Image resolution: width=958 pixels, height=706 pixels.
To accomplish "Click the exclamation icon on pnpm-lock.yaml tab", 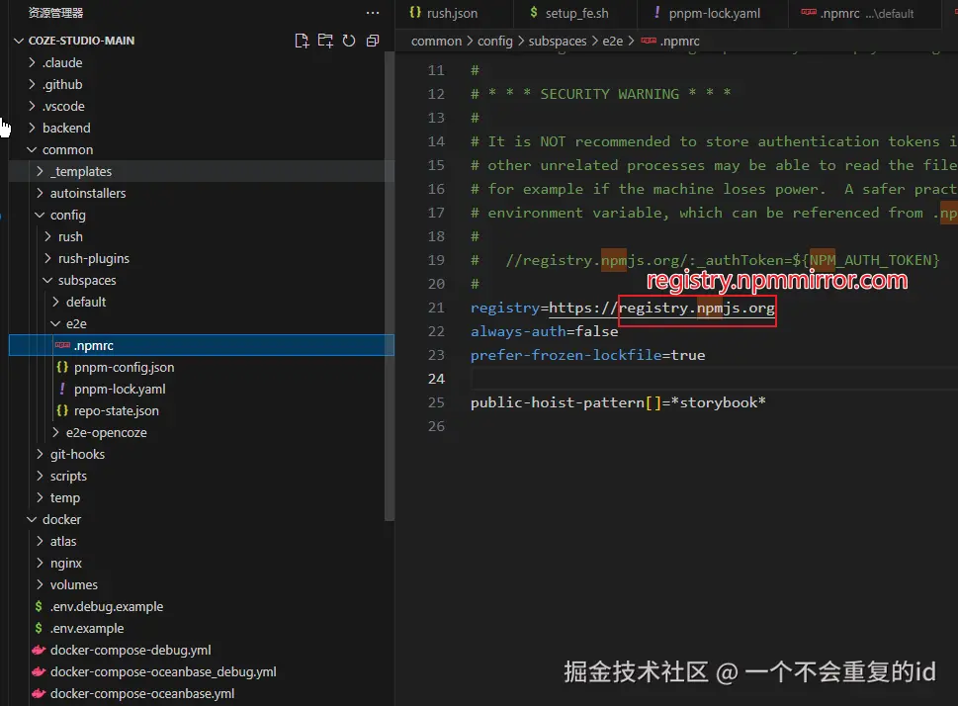I will [x=656, y=12].
